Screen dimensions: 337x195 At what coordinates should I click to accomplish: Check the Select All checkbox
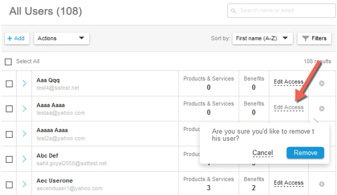pyautogui.click(x=8, y=62)
